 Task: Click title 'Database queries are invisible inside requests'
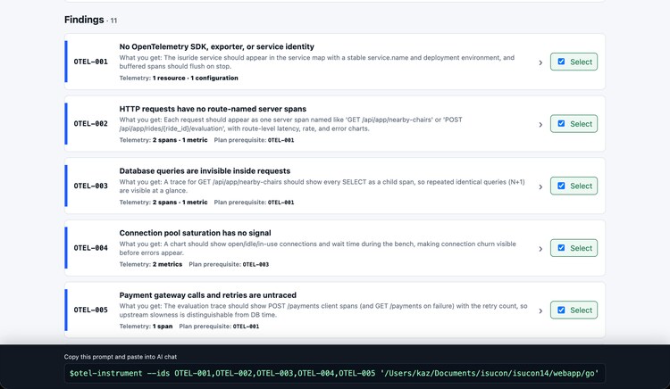(205, 171)
